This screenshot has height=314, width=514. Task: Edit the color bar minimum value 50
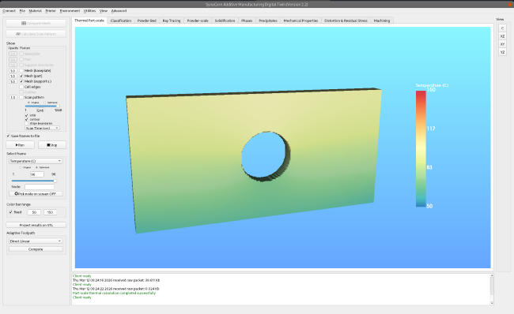[x=34, y=212]
